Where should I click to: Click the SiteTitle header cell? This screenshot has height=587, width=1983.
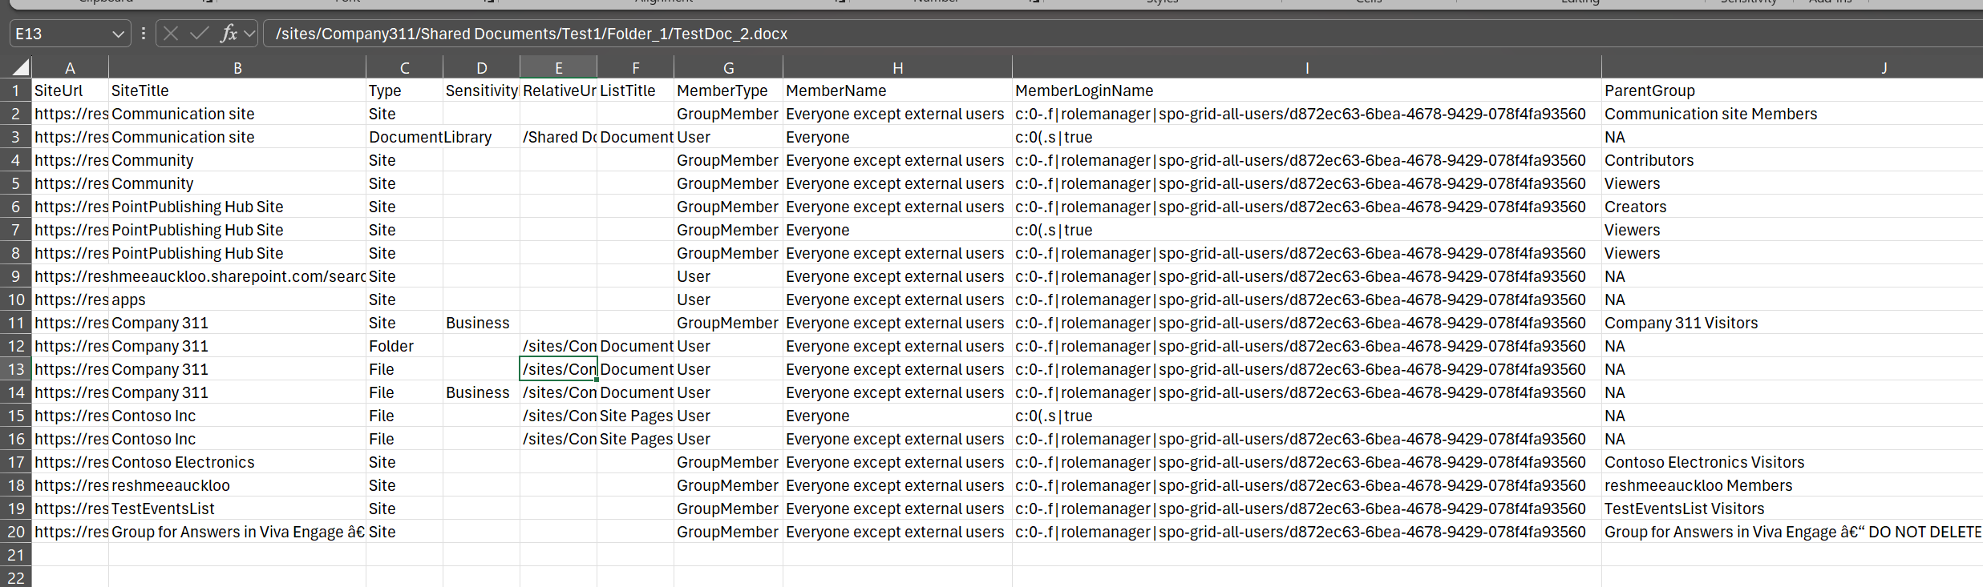[x=237, y=90]
